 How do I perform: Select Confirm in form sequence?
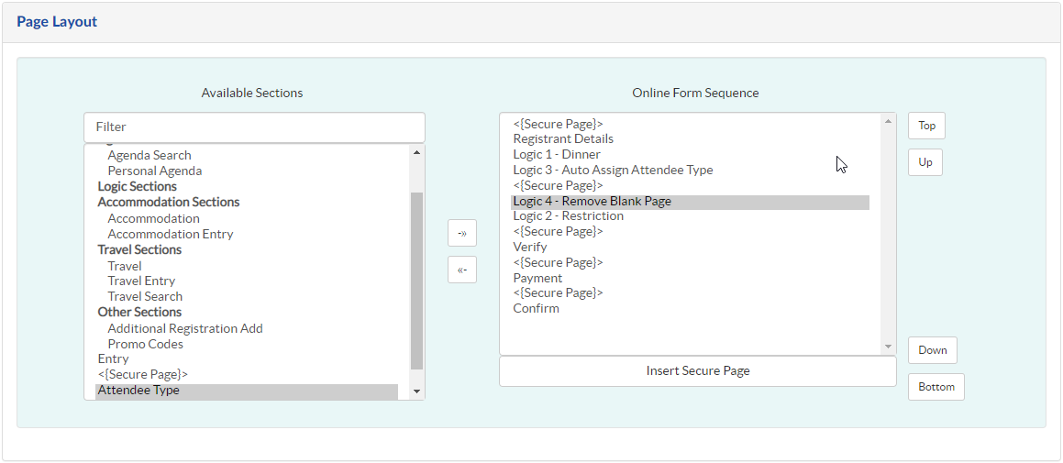click(x=536, y=308)
